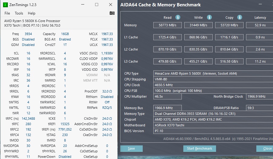This screenshot has width=273, height=159.
Task: Click the Memory Type field DDR4-3933
Action: click(x=213, y=114)
